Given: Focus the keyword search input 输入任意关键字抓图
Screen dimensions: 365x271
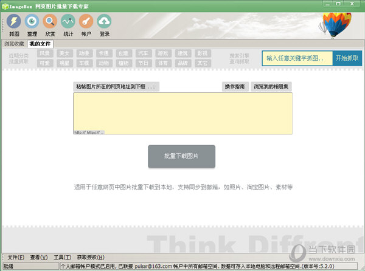Looking at the screenshot, I should [x=297, y=58].
